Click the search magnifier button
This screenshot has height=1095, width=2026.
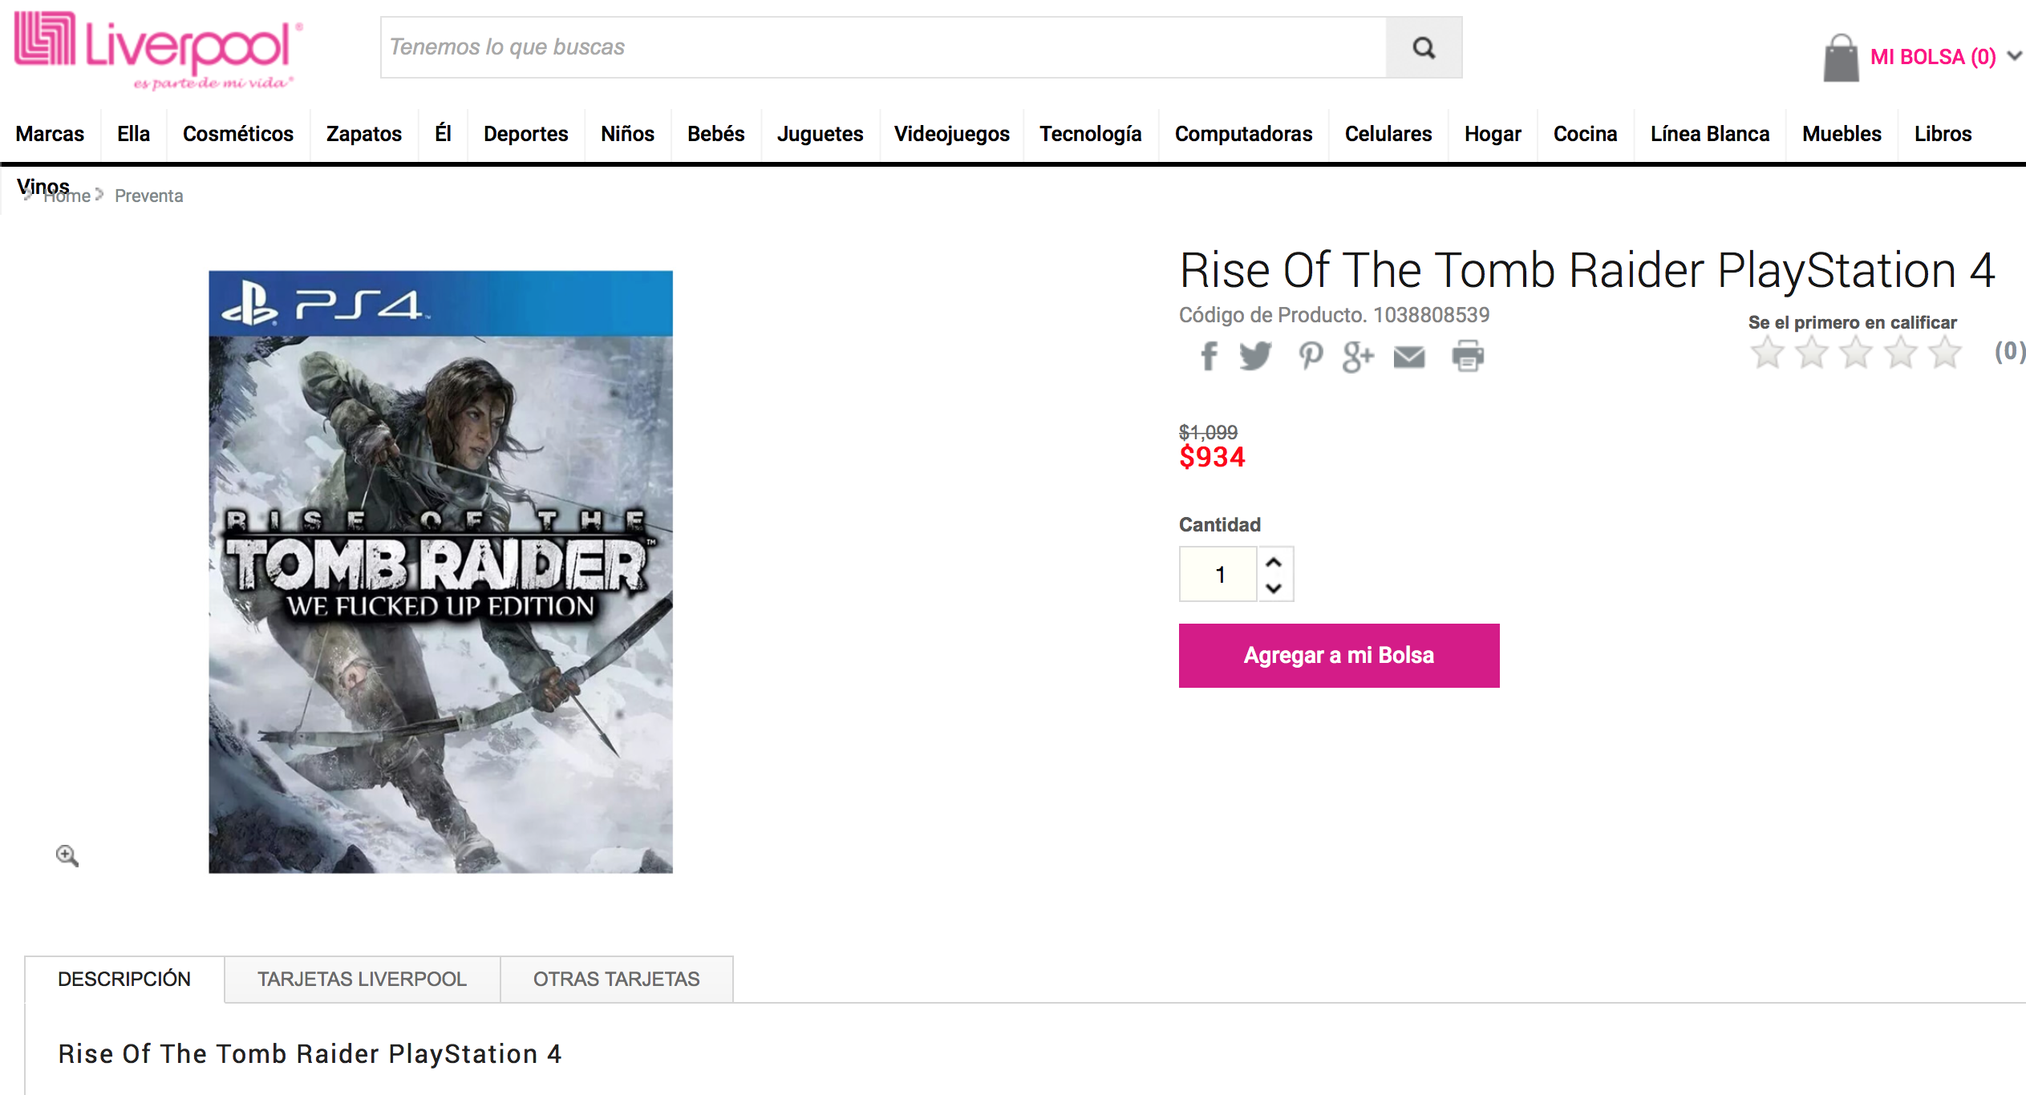pos(1424,47)
